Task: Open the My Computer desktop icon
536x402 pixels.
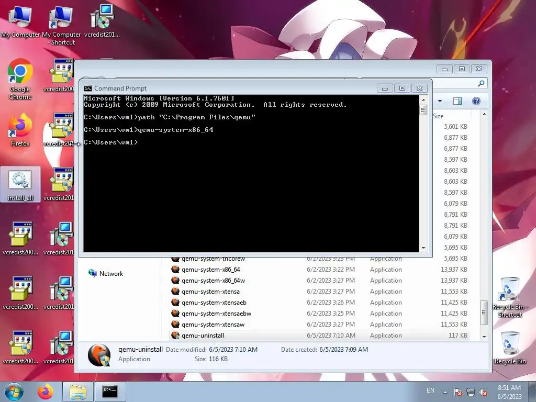Action: (20, 21)
